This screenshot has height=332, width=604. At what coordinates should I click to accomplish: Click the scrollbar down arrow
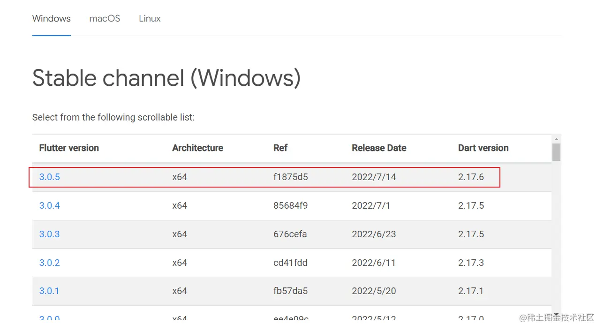(556, 315)
